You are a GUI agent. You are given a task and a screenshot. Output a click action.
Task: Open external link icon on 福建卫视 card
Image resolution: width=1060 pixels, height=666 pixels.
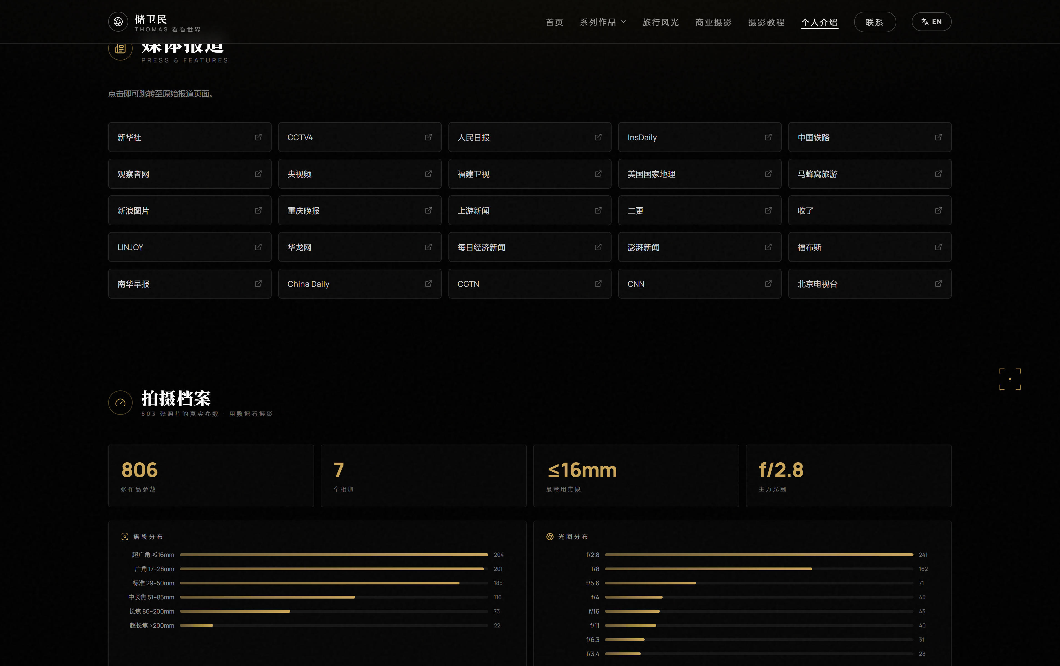pyautogui.click(x=598, y=174)
